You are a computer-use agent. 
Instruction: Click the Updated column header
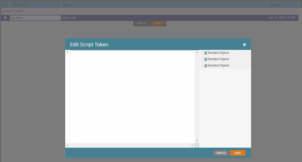tap(283, 5)
